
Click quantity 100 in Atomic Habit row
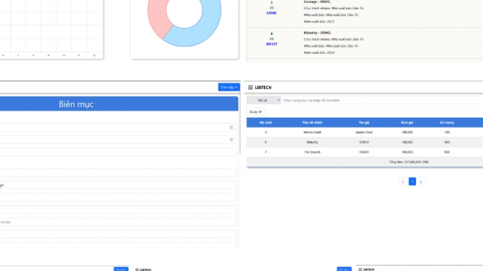pyautogui.click(x=447, y=132)
